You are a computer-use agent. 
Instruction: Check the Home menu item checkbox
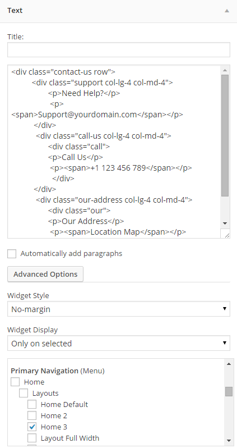coord(15,382)
